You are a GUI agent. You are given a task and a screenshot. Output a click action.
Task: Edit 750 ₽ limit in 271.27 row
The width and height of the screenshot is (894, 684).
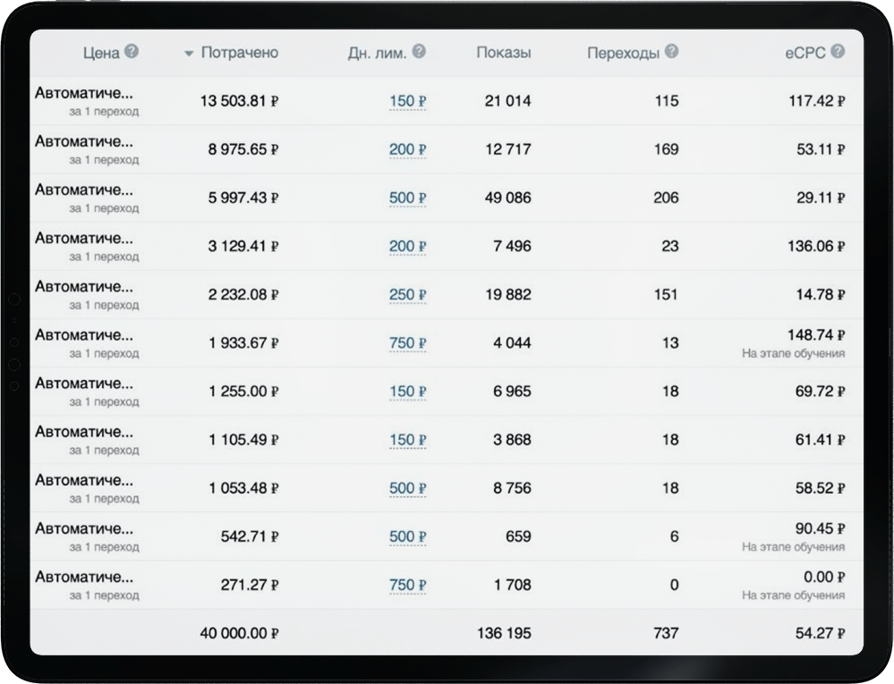407,585
